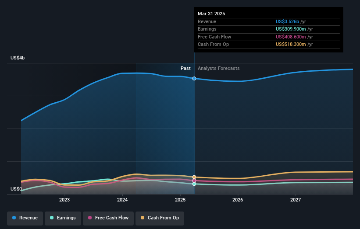Click the teal Earnings data point
This screenshot has width=360, height=229.
(x=194, y=184)
